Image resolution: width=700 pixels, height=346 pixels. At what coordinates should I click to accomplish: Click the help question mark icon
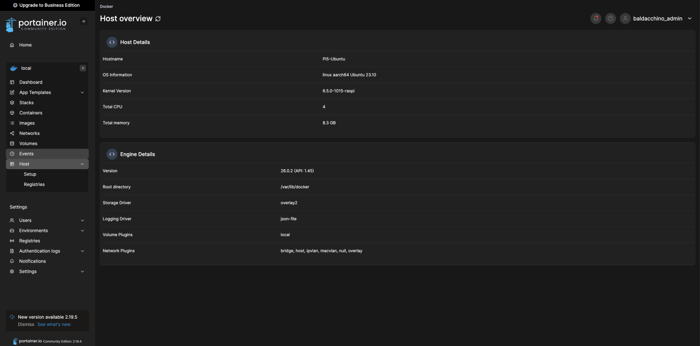click(x=611, y=19)
